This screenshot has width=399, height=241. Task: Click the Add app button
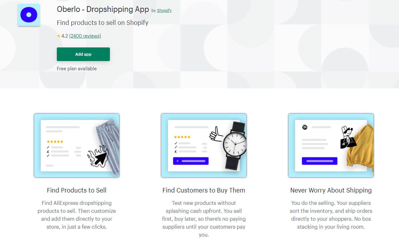click(83, 54)
